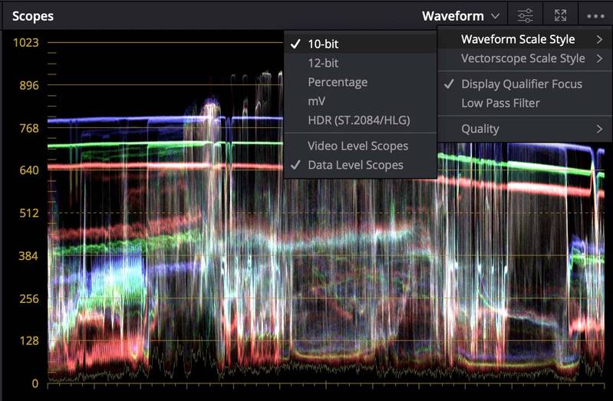613x401 pixels.
Task: Select HDR (ST.2084/HLG) scale
Action: coord(359,120)
